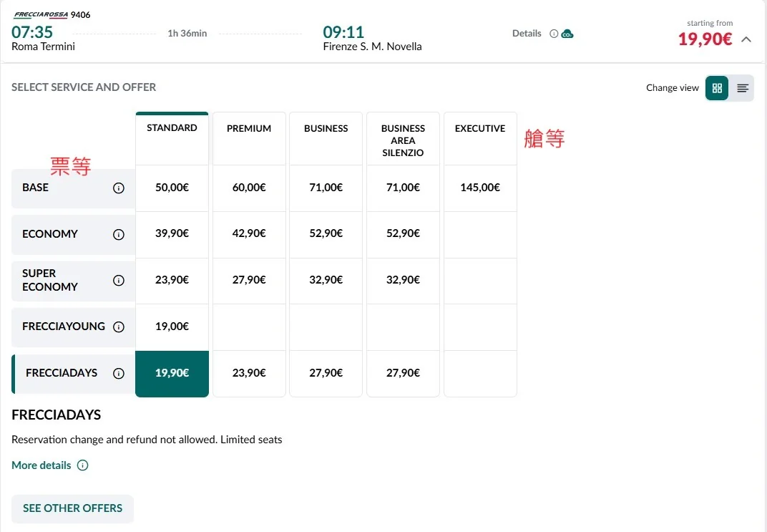Click info icon beside Details
Image resolution: width=767 pixels, height=532 pixels.
click(554, 34)
